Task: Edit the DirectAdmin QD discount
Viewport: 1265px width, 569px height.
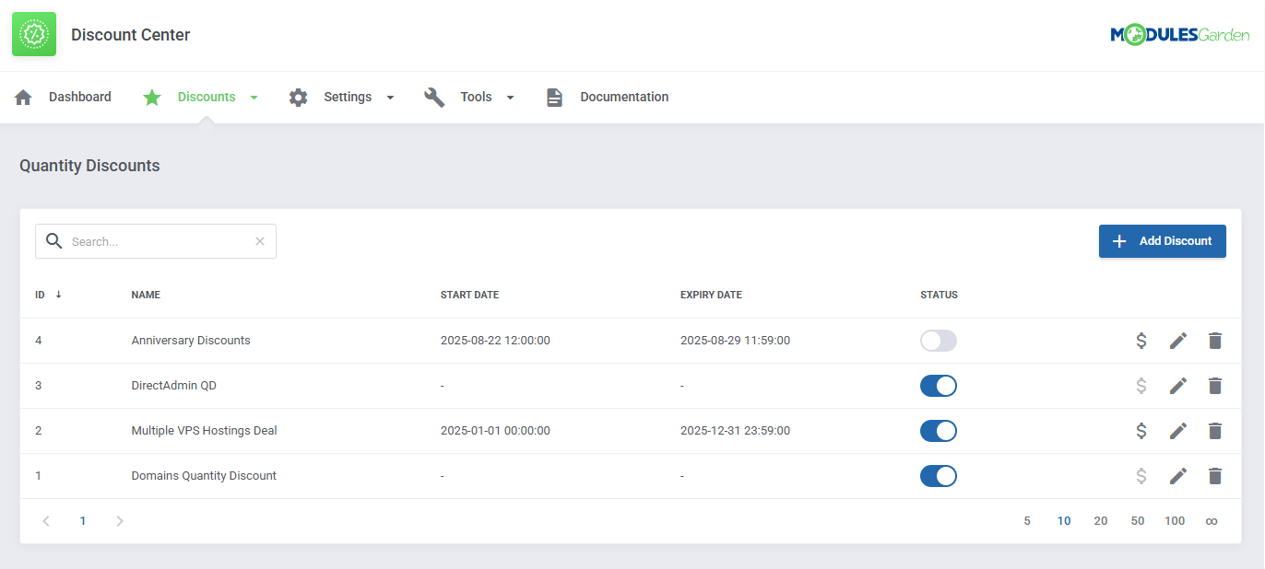Action: pos(1177,385)
